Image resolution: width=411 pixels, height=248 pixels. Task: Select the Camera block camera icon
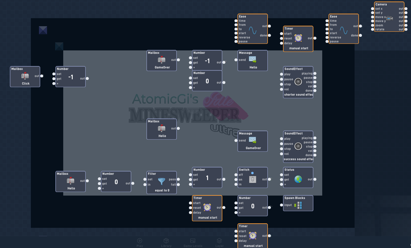[x=390, y=18]
